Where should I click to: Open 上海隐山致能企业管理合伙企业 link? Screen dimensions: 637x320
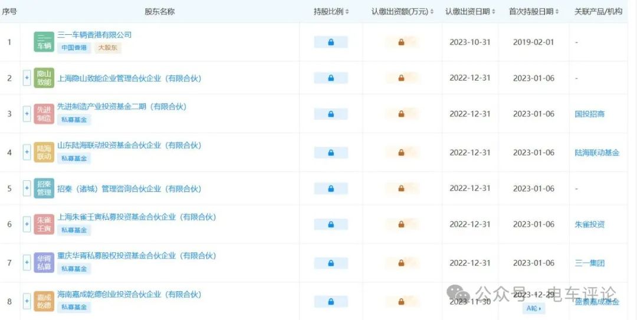(129, 78)
